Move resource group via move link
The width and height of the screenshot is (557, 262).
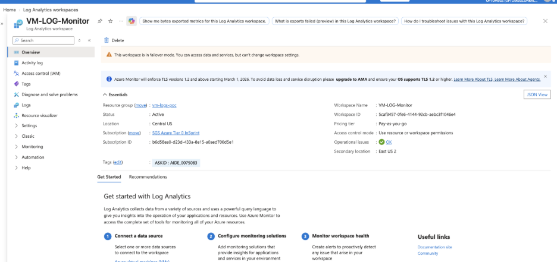click(140, 105)
